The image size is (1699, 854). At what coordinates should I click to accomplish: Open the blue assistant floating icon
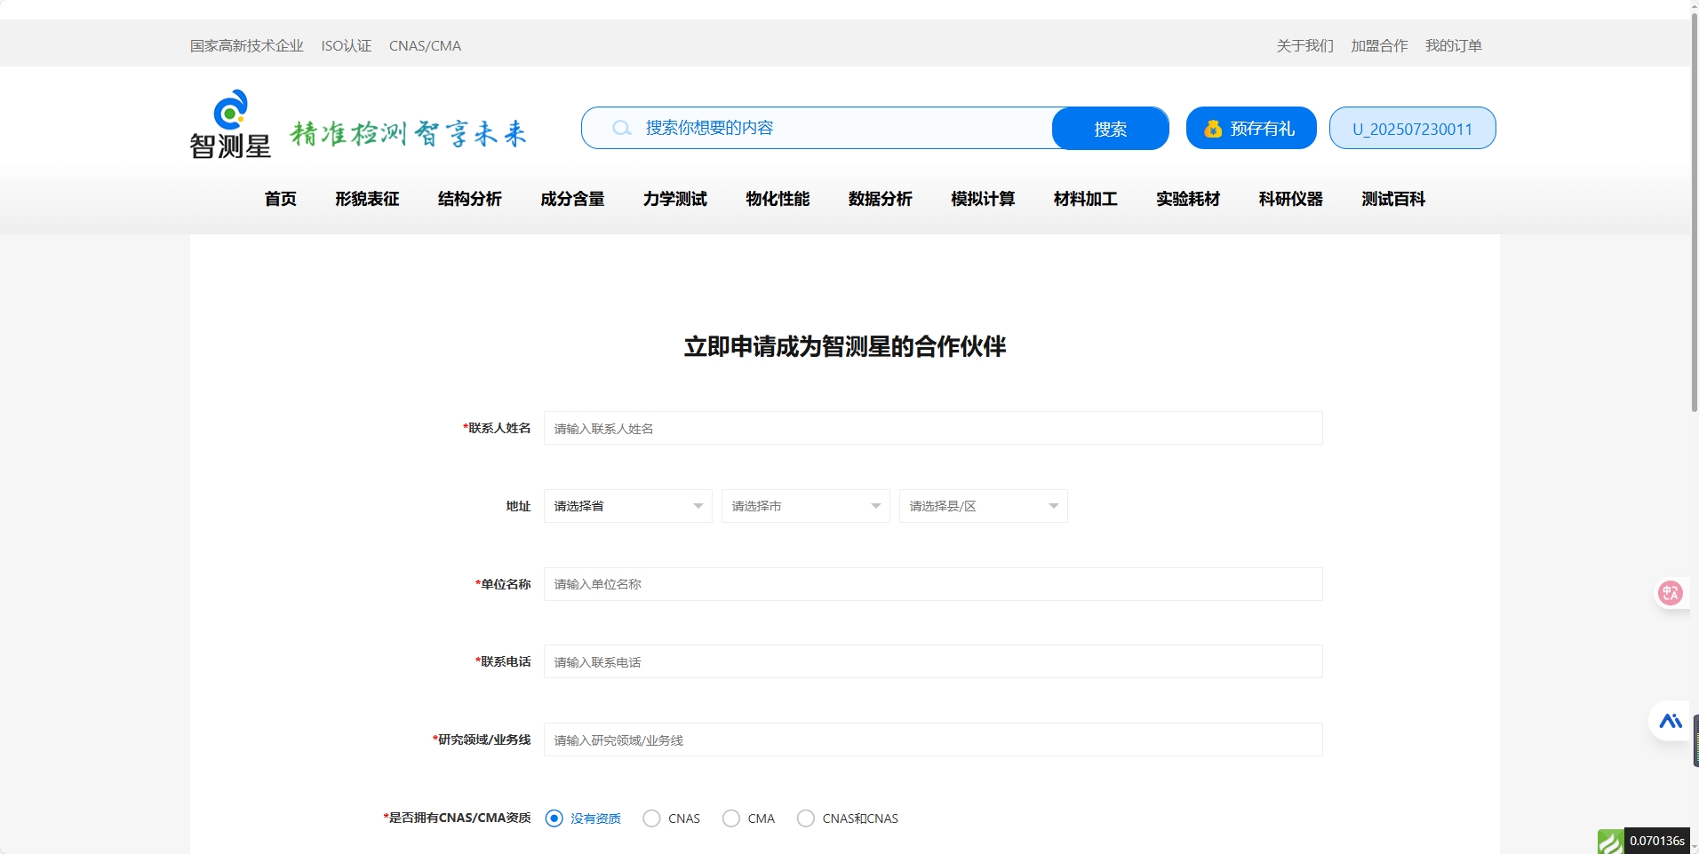(x=1670, y=721)
